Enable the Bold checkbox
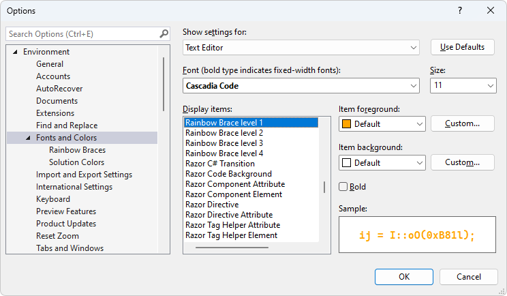Viewport: 507px width, 296px height. click(343, 187)
